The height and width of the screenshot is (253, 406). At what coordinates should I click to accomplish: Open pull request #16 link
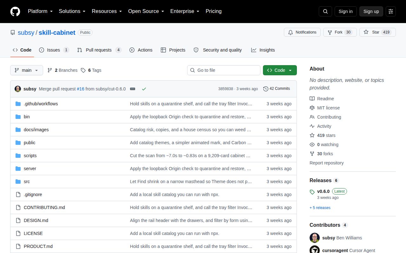(81, 89)
